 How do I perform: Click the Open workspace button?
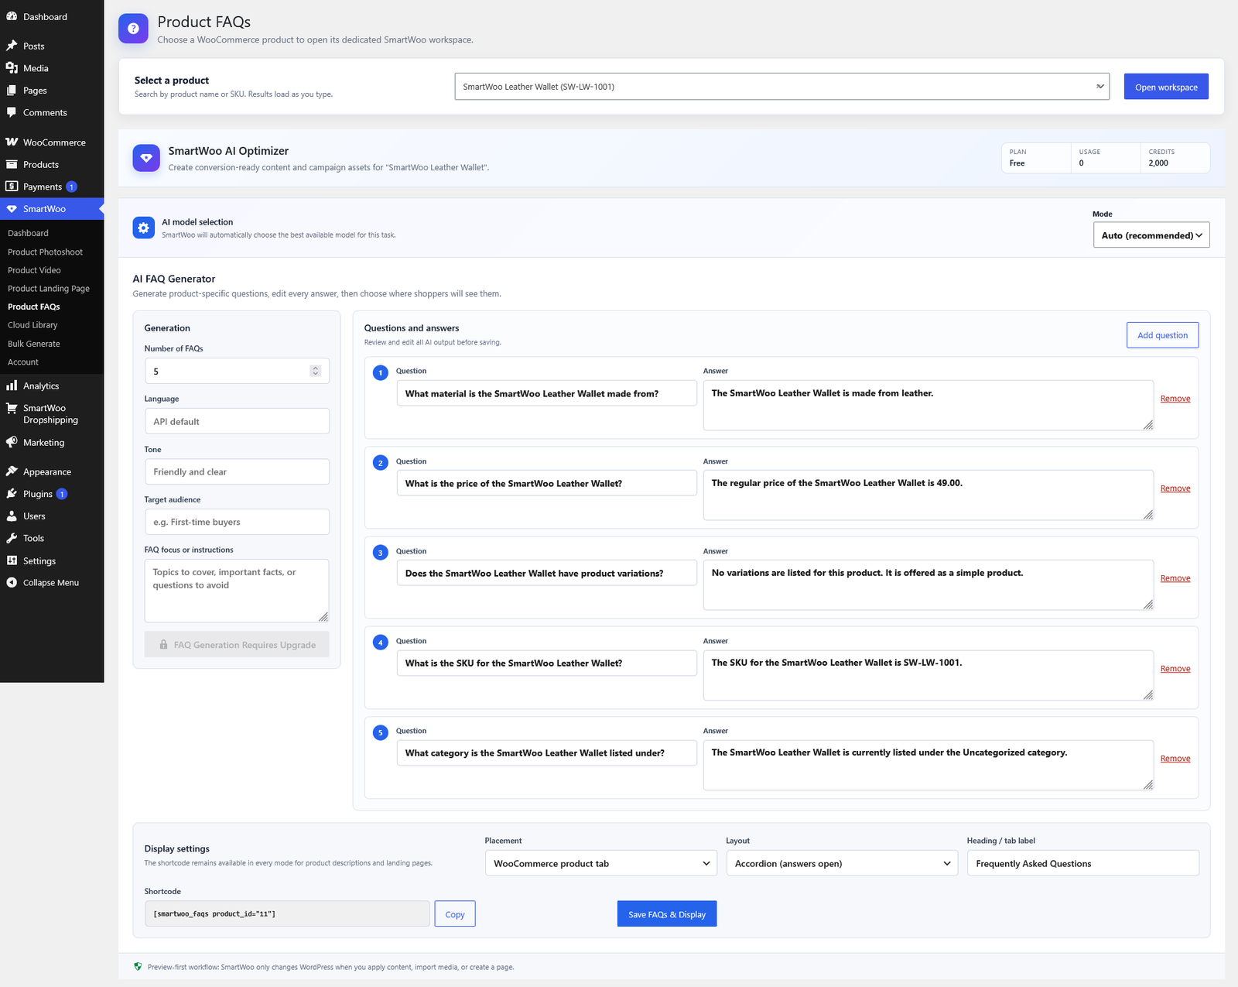pyautogui.click(x=1166, y=87)
